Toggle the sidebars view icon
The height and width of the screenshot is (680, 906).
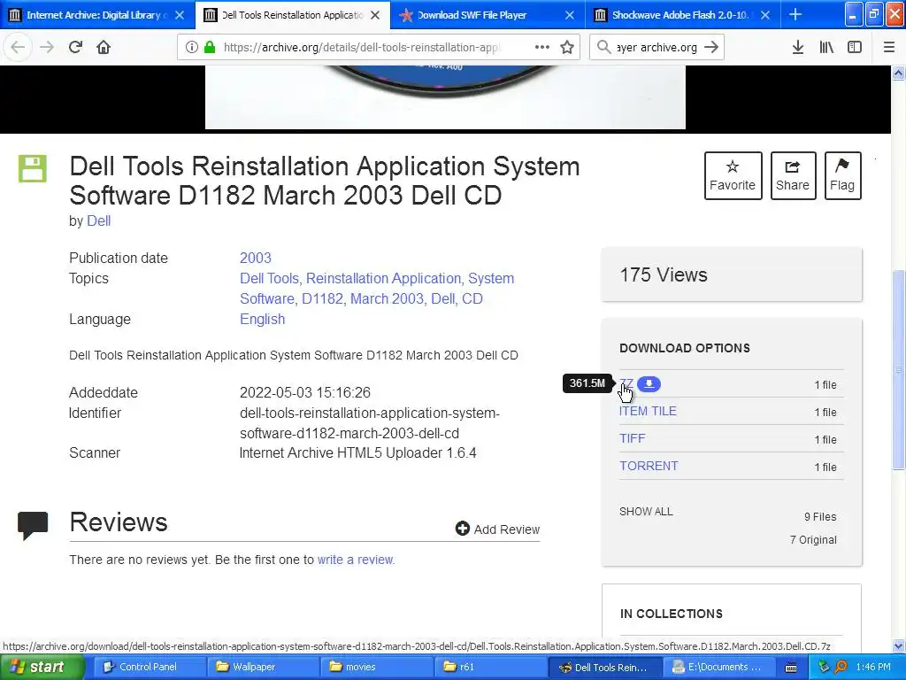(855, 48)
